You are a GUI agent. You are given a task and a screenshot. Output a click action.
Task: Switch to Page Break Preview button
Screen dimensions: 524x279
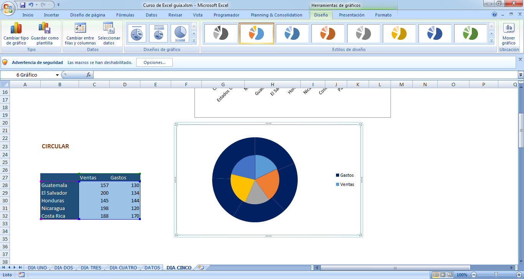pyautogui.click(x=451, y=275)
